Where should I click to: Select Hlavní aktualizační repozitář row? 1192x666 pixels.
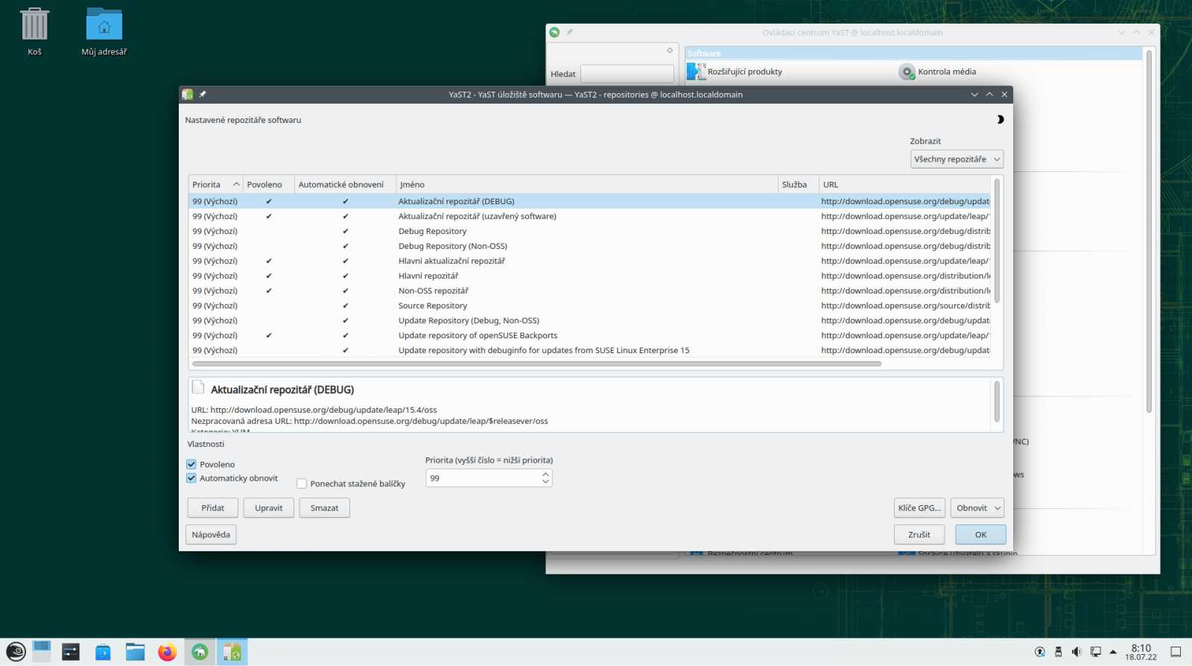pos(589,261)
